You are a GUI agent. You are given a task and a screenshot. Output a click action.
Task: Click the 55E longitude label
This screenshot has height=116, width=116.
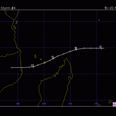(x=97, y=104)
